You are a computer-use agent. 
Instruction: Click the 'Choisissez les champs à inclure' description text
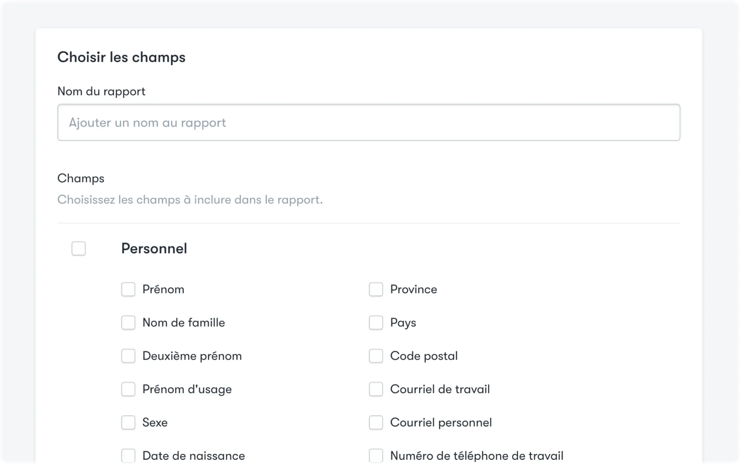click(190, 200)
